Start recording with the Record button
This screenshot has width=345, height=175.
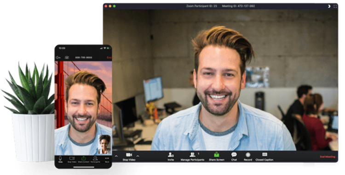click(x=248, y=157)
